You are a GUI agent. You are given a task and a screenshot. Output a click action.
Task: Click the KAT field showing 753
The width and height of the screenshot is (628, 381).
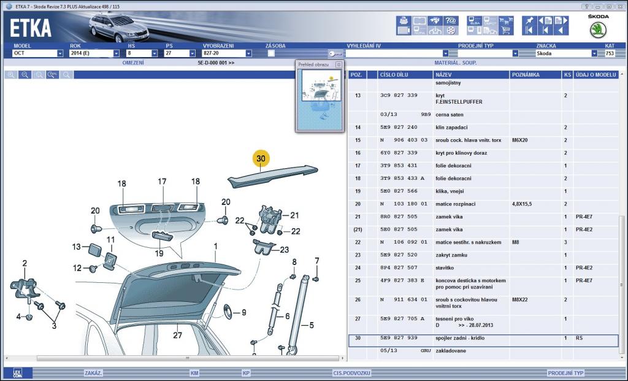click(610, 53)
